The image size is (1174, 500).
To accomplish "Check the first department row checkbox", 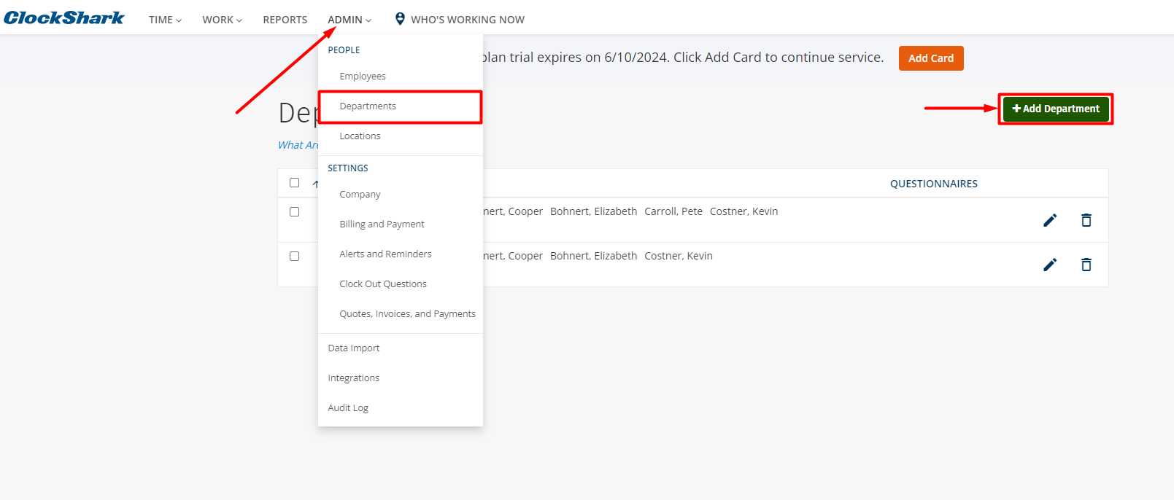I will (x=295, y=212).
